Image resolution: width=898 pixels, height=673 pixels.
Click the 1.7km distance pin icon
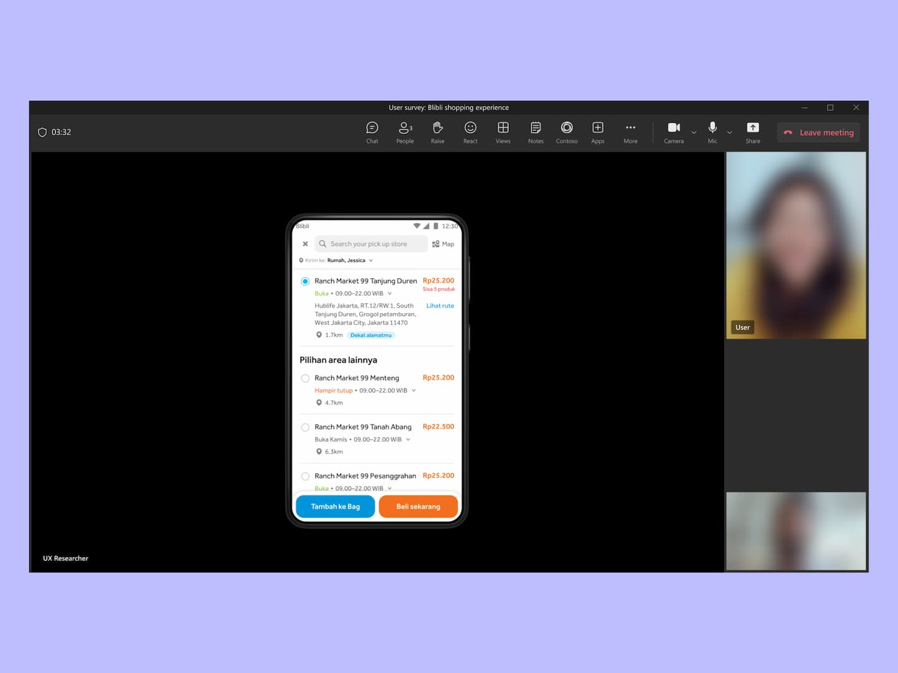tap(319, 335)
